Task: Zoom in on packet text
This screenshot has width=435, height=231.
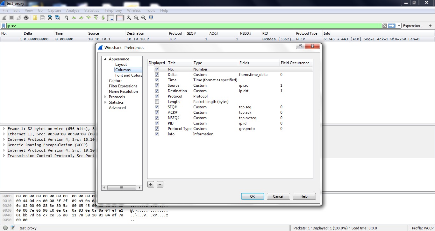Action: pos(129,18)
